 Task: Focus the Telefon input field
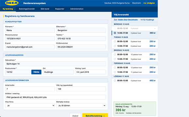[x=81, y=39]
